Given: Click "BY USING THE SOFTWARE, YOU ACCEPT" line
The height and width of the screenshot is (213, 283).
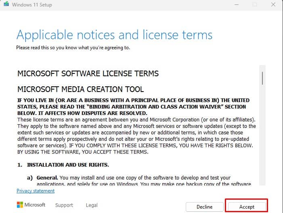Looking at the screenshot, I should click(x=83, y=152).
